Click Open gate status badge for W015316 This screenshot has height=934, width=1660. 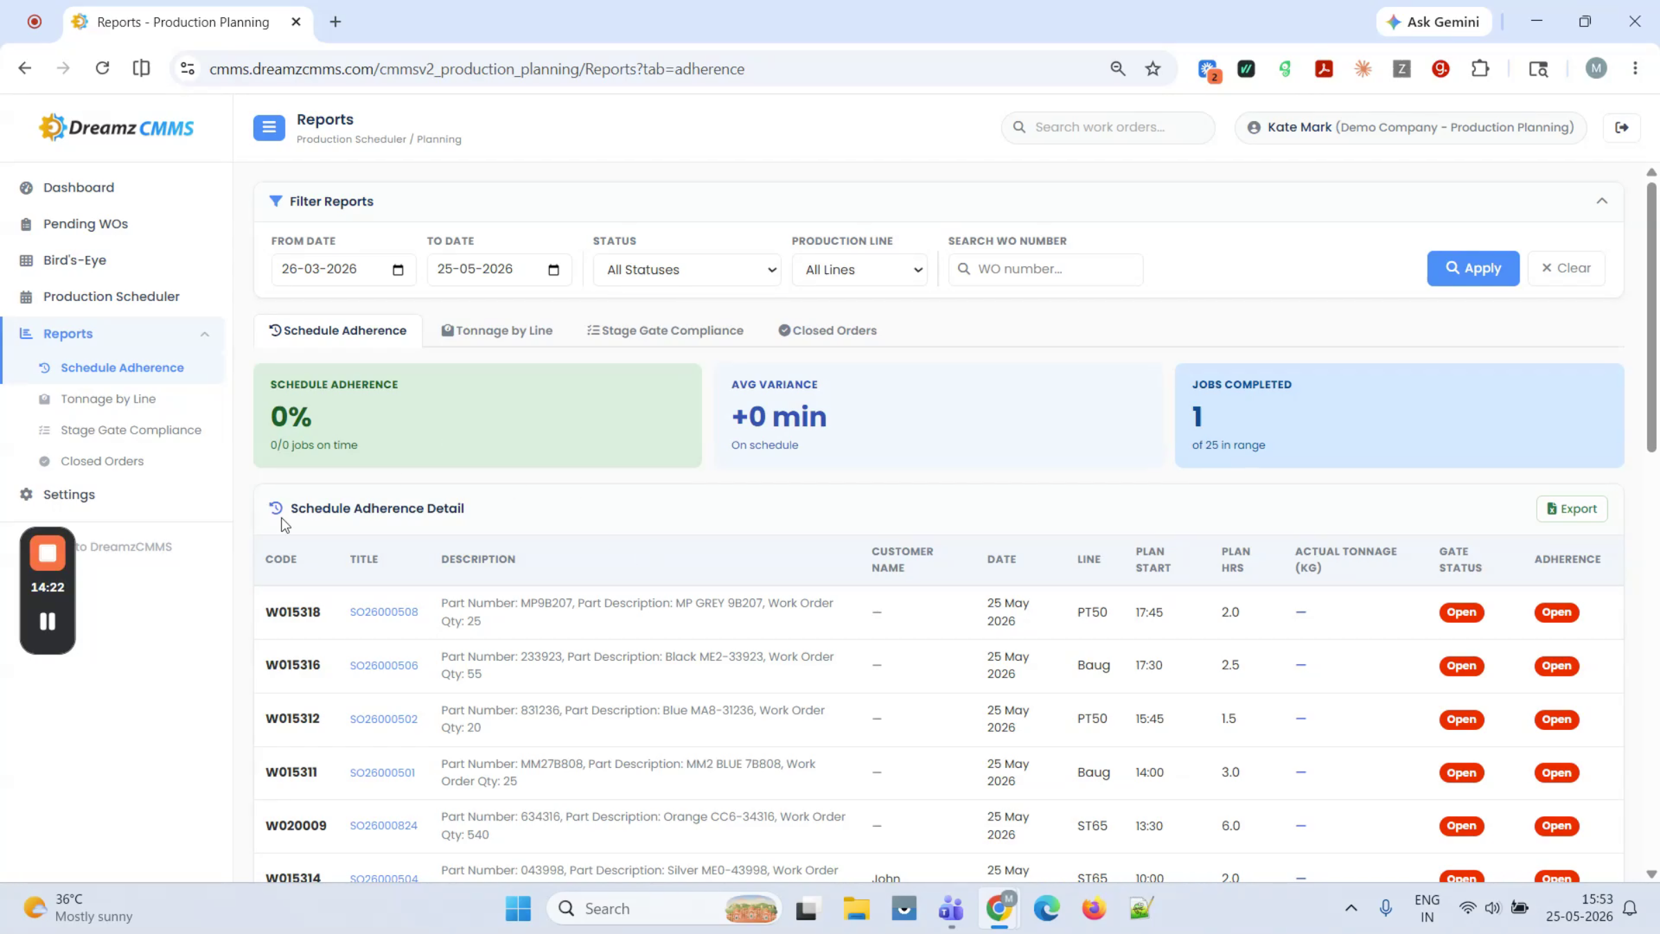[x=1461, y=666]
